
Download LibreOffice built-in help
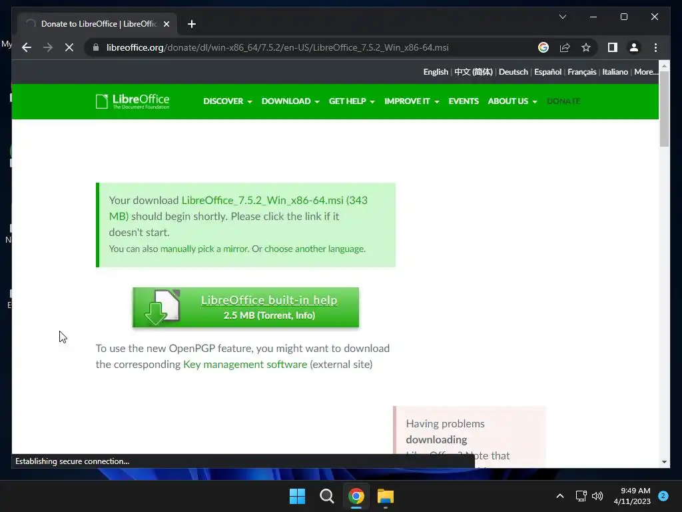(x=269, y=300)
